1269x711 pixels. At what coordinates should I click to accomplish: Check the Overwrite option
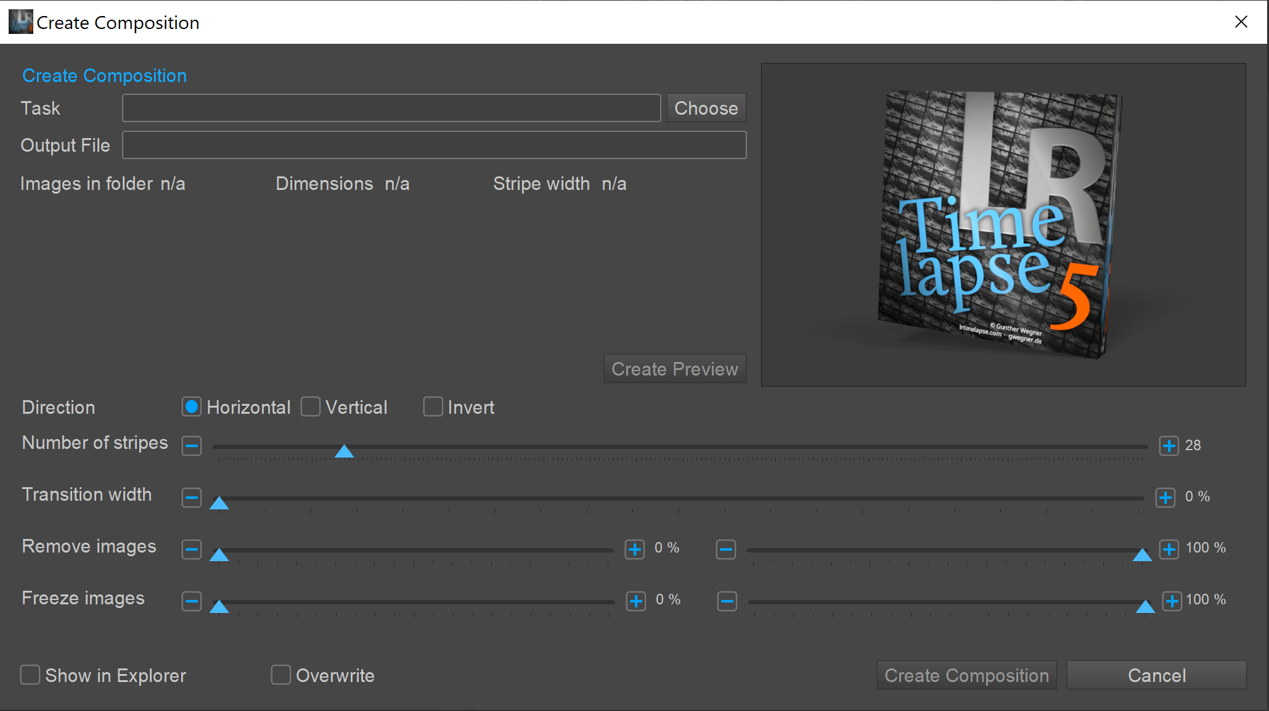point(281,675)
